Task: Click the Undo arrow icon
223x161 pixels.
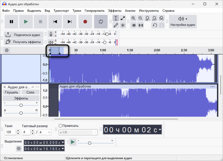Action: (x=155, y=25)
